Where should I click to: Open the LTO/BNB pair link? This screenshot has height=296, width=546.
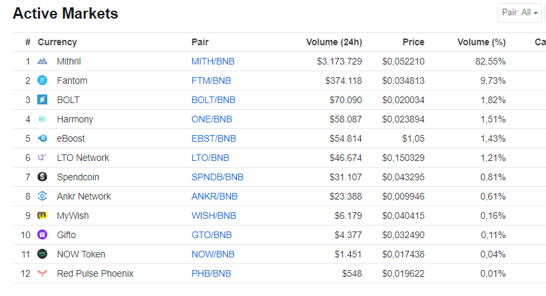[x=210, y=158]
